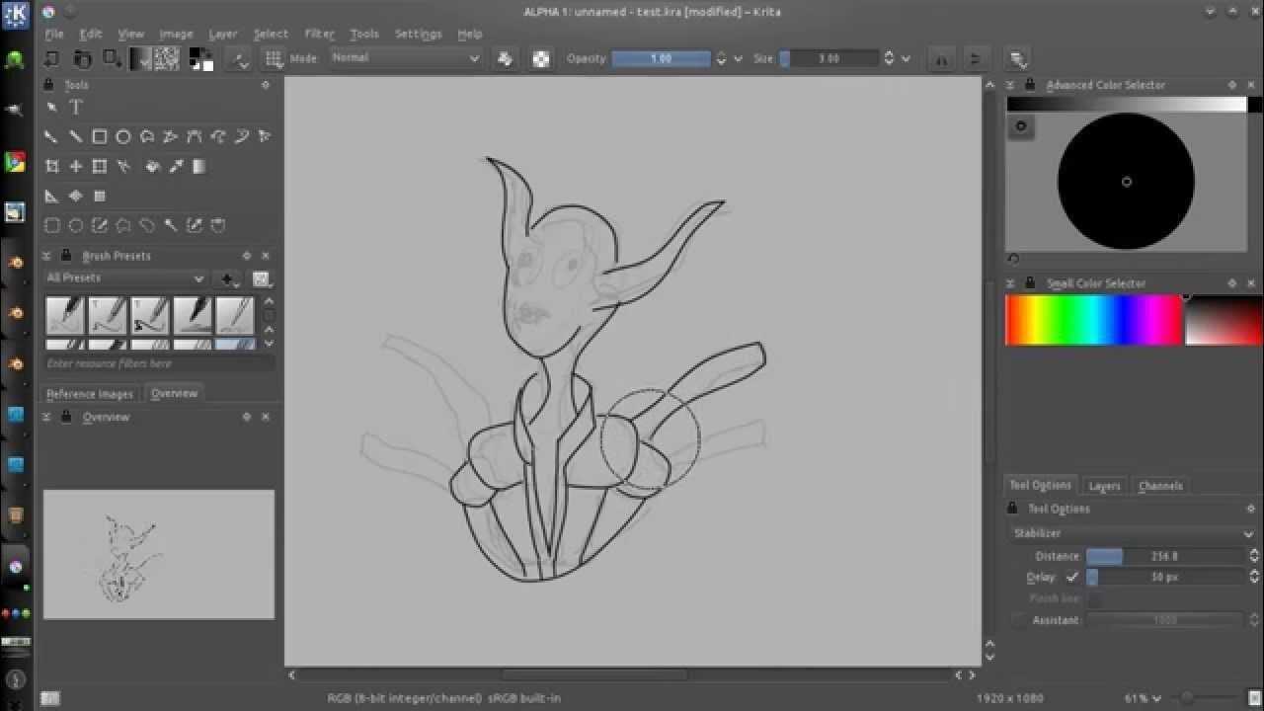
Task: Select the Fill bucket tool
Action: [x=153, y=166]
